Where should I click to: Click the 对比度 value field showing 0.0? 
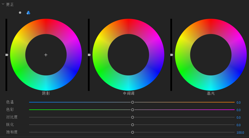(x=238, y=118)
